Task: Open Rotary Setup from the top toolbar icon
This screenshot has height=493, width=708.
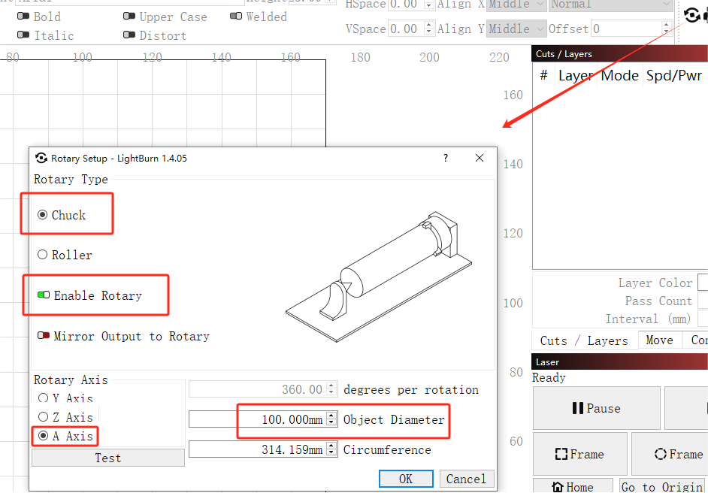Action: pyautogui.click(x=692, y=14)
